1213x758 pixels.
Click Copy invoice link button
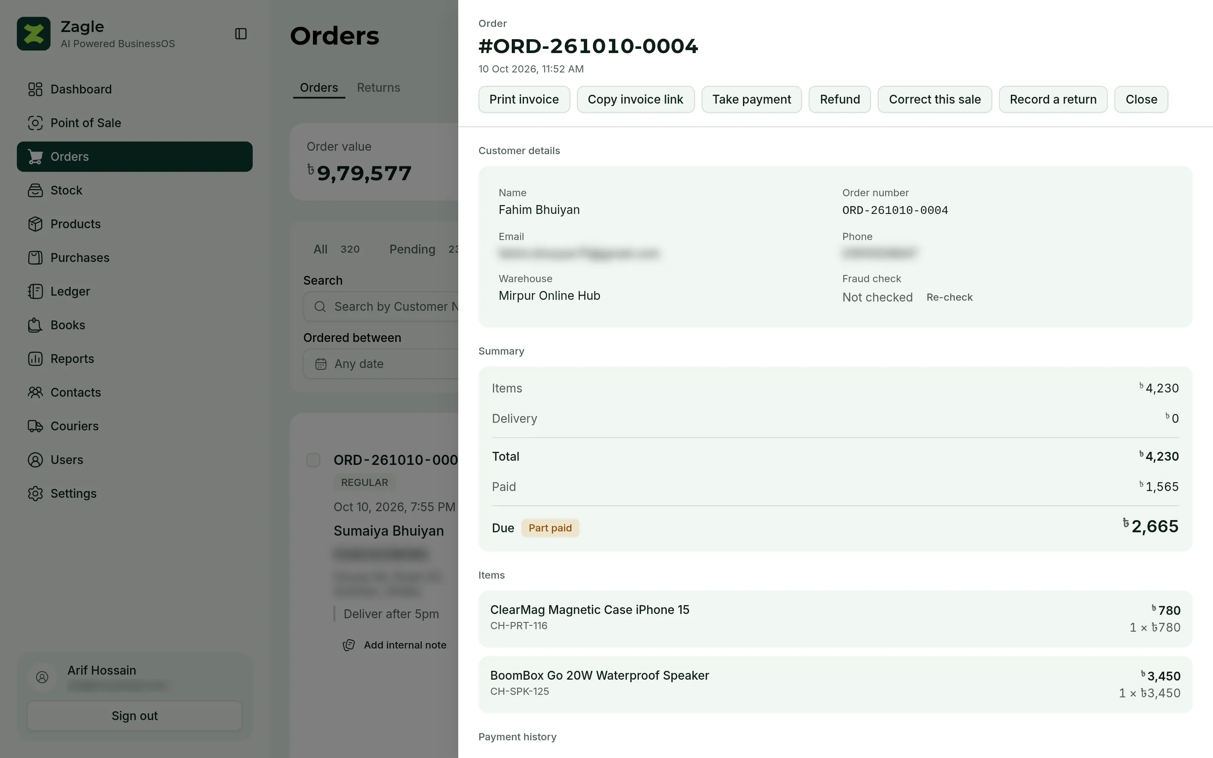coord(635,99)
